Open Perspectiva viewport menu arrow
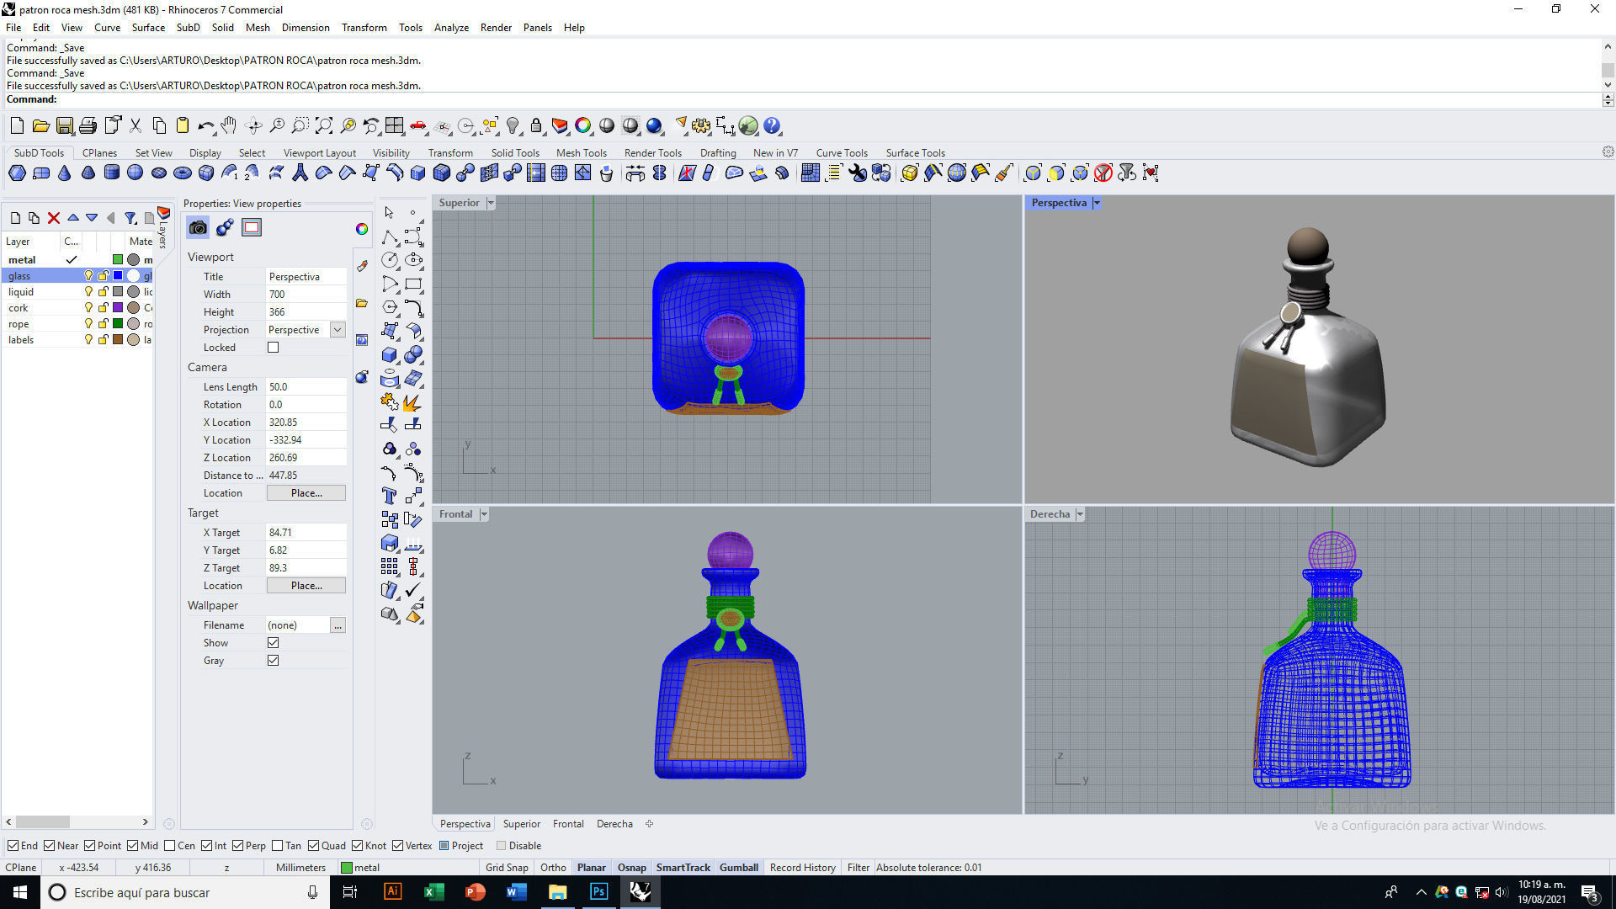Screen dimensions: 1616x909 coord(1097,203)
